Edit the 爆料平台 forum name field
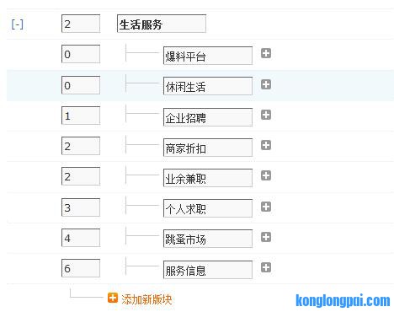This screenshot has width=394, height=312. pyautogui.click(x=208, y=56)
